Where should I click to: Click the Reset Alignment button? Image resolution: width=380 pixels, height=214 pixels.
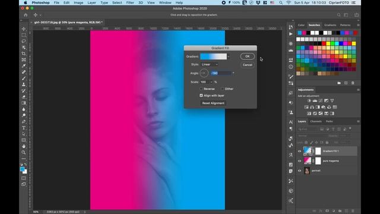pos(213,103)
